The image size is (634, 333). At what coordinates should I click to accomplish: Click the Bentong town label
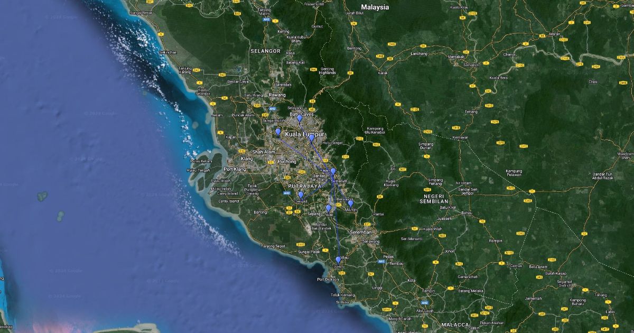tap(354, 48)
